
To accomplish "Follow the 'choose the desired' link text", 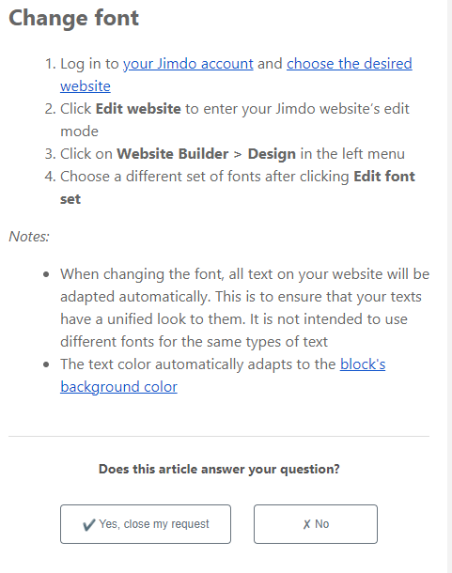I will tap(350, 64).
